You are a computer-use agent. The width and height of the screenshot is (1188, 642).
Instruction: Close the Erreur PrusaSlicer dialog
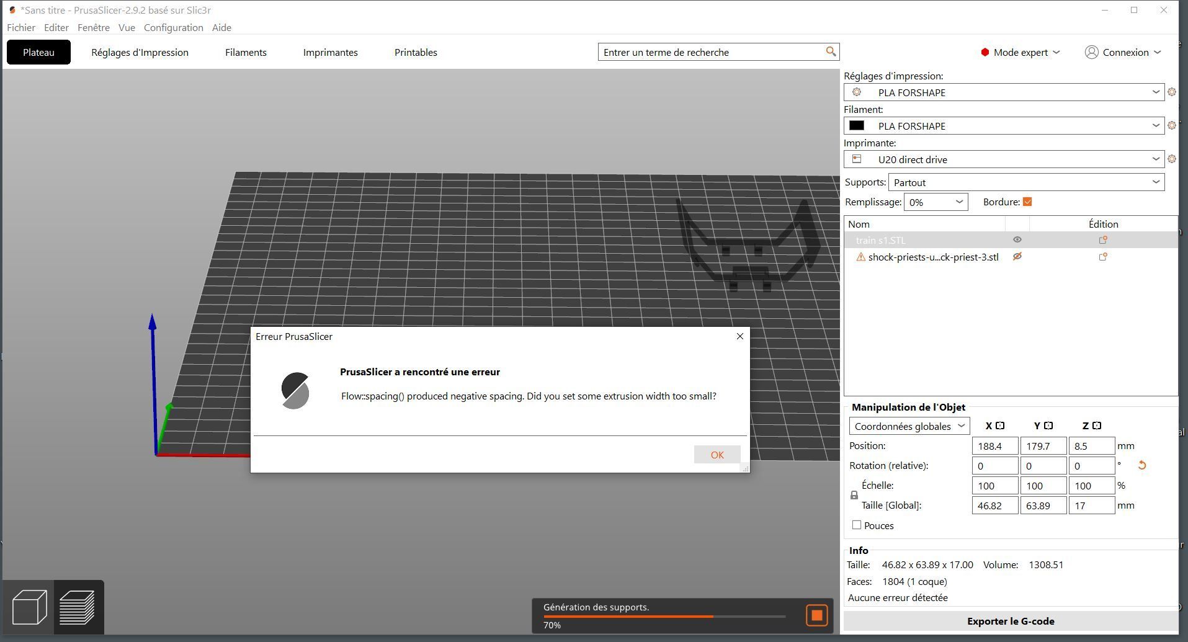(739, 336)
